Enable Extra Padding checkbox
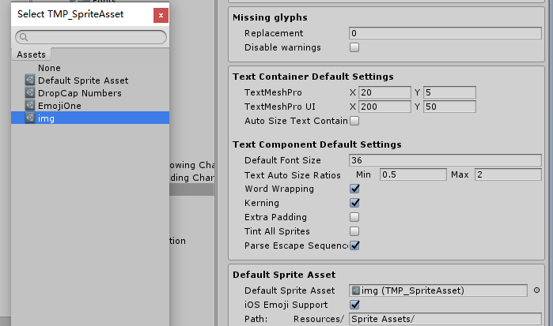 (x=354, y=217)
